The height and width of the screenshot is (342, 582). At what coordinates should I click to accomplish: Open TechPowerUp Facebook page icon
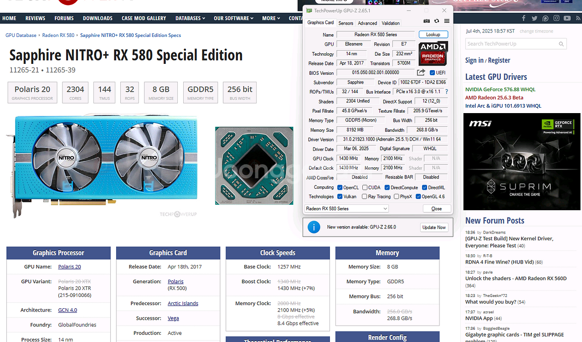pyautogui.click(x=524, y=18)
